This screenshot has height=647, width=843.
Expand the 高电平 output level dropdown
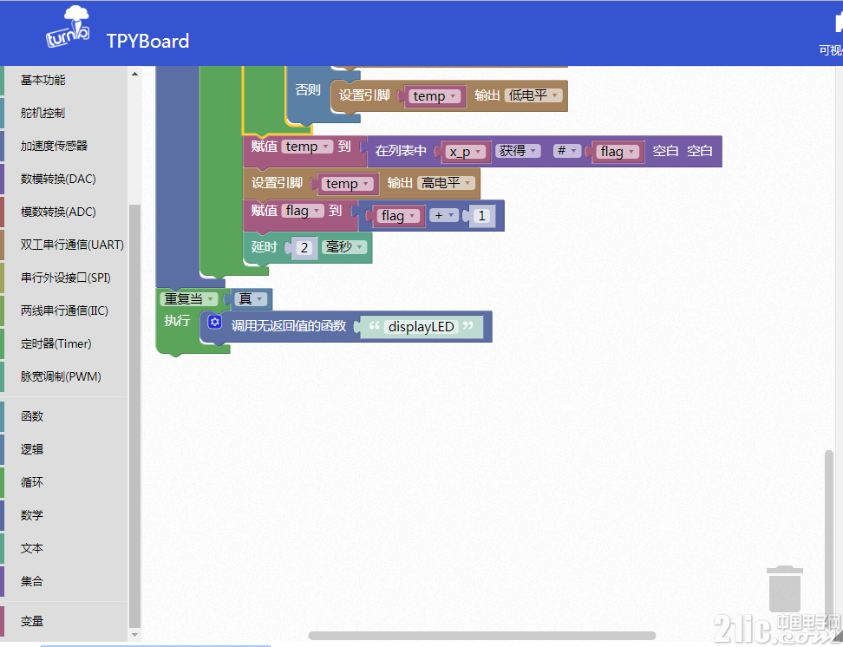[x=447, y=183]
